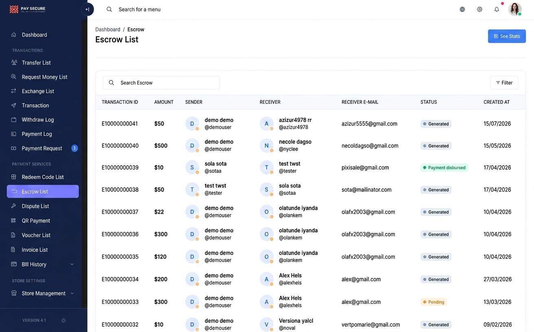534x332 pixels.
Task: Click the See Stats button
Action: [x=507, y=36]
